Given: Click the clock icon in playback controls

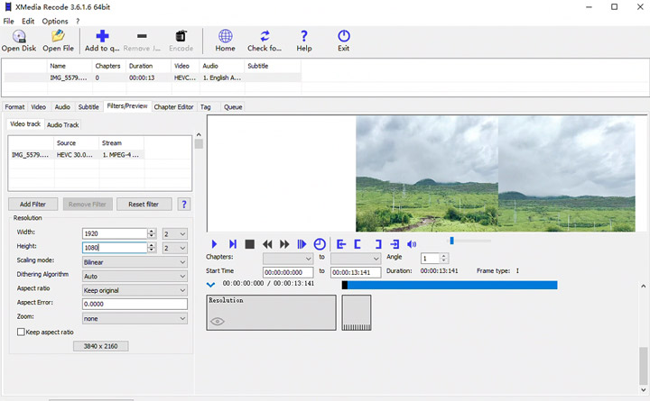Looking at the screenshot, I should click(x=320, y=244).
